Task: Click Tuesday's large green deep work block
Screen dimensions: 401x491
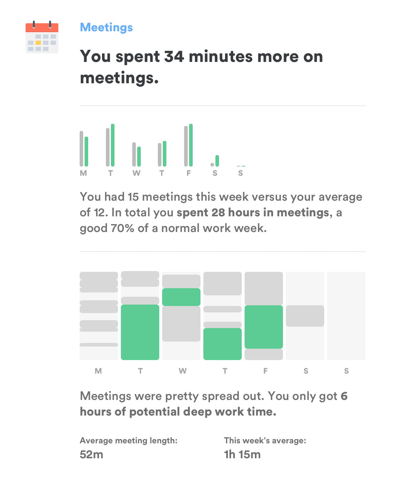Action: (x=140, y=332)
